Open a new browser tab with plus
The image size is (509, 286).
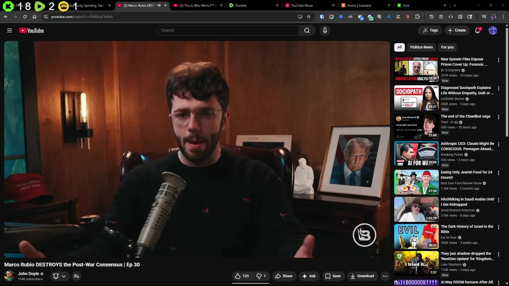coord(455,6)
